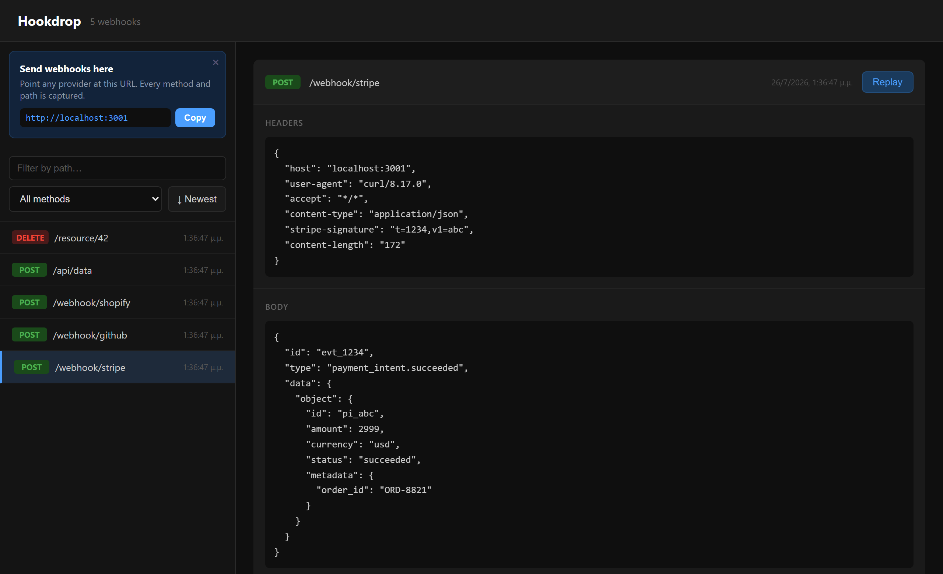Click the Send webhooks here heading
The image size is (943, 574).
(x=66, y=69)
